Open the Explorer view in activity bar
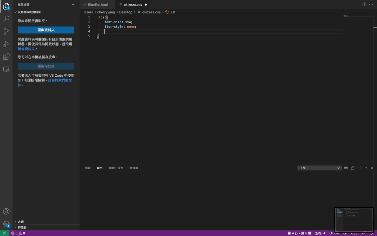 (x=6, y=6)
